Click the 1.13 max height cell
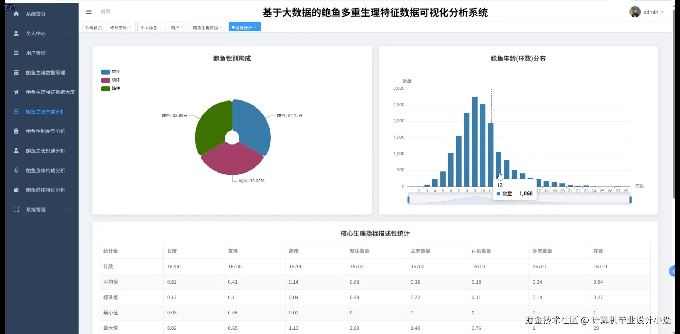The image size is (680, 334). (294, 328)
